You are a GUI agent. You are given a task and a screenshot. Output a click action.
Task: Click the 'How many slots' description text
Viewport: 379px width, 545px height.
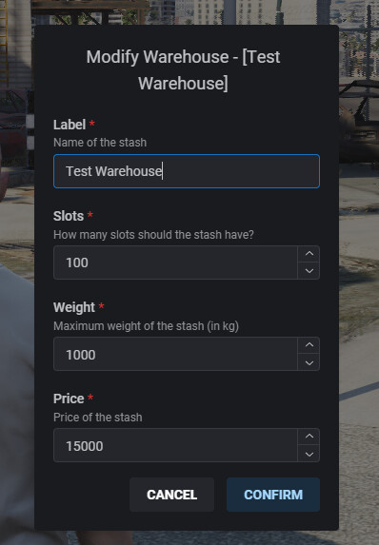pyautogui.click(x=153, y=235)
